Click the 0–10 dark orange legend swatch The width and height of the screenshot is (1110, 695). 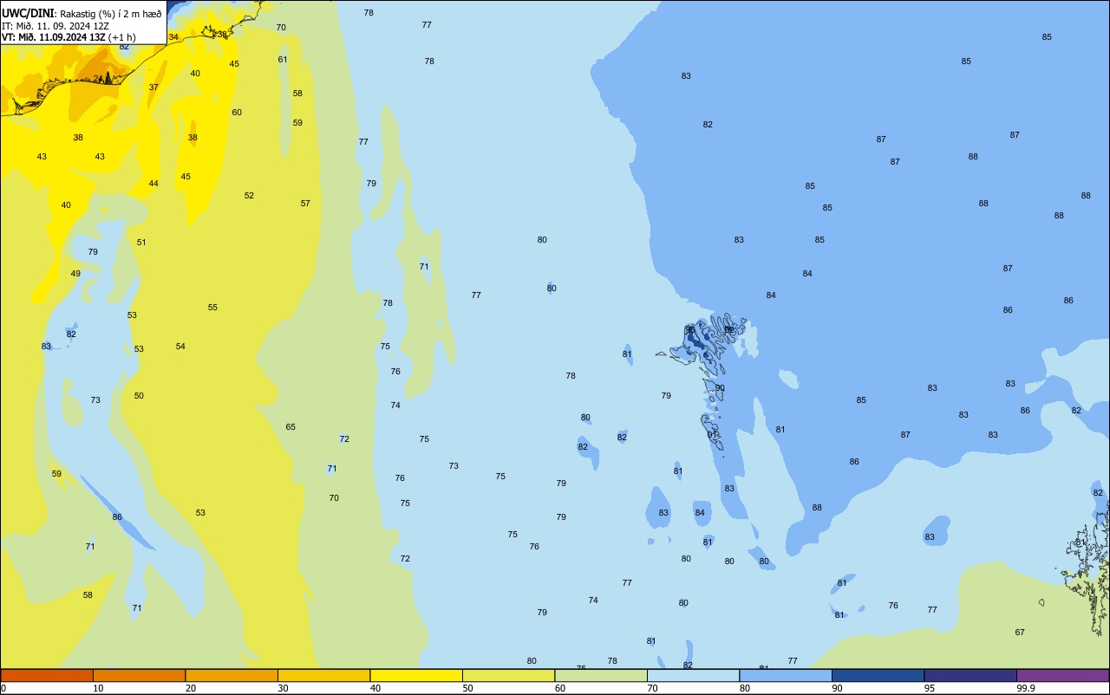47,675
